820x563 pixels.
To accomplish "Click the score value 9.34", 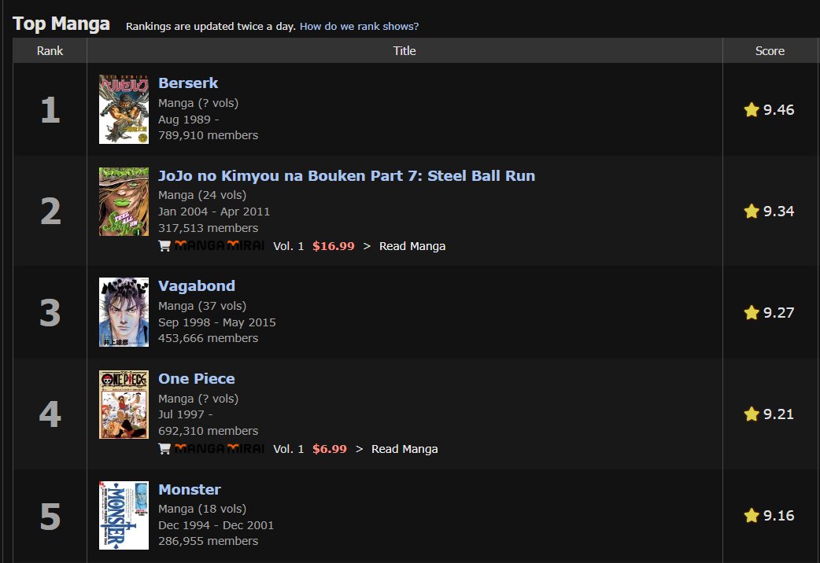I will 778,212.
